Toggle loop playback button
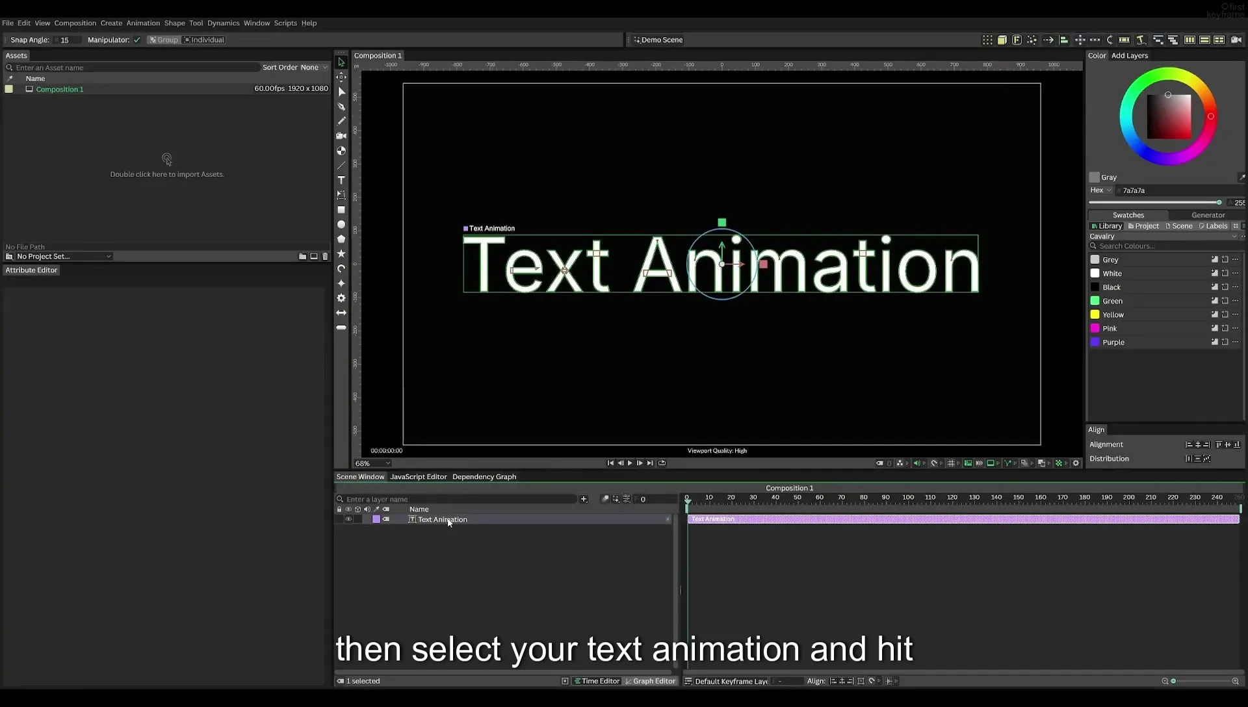Screen dimensions: 1248x707 coord(662,463)
